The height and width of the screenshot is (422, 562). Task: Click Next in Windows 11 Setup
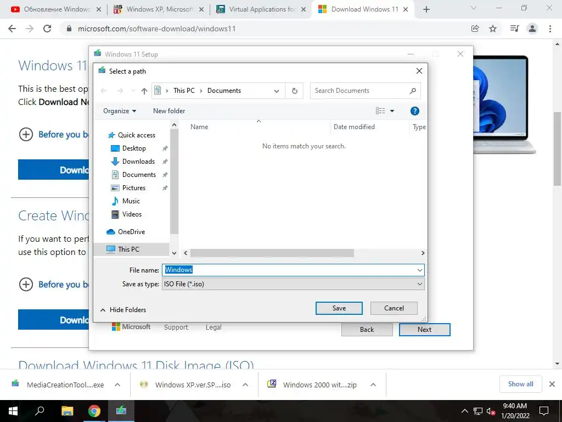pyautogui.click(x=424, y=330)
